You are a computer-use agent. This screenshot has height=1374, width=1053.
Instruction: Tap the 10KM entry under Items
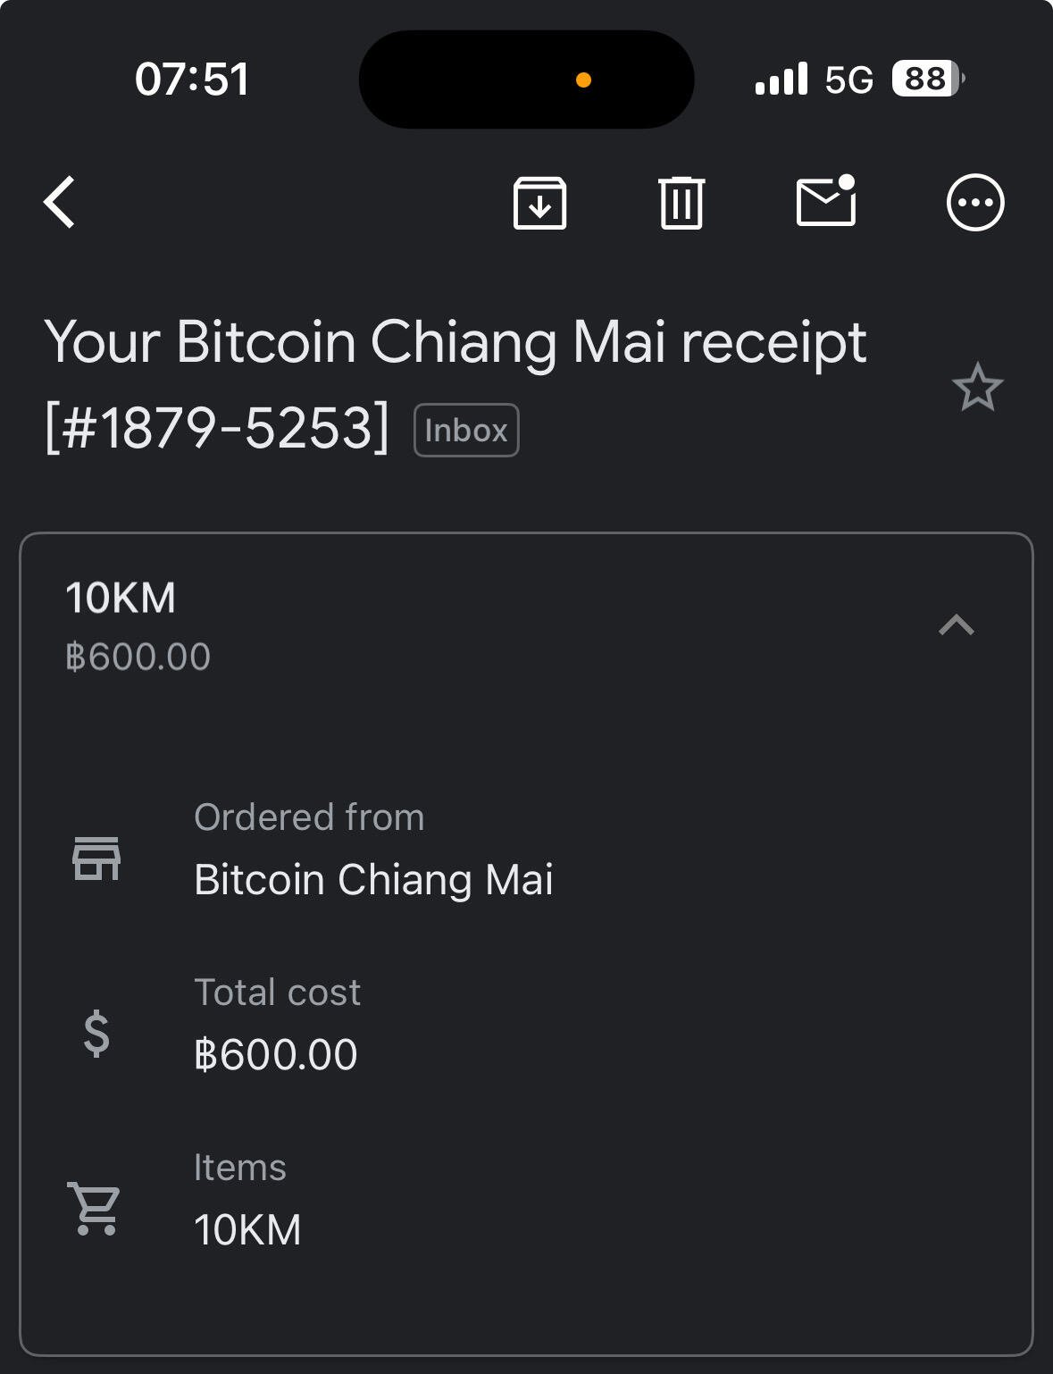coord(247,1230)
